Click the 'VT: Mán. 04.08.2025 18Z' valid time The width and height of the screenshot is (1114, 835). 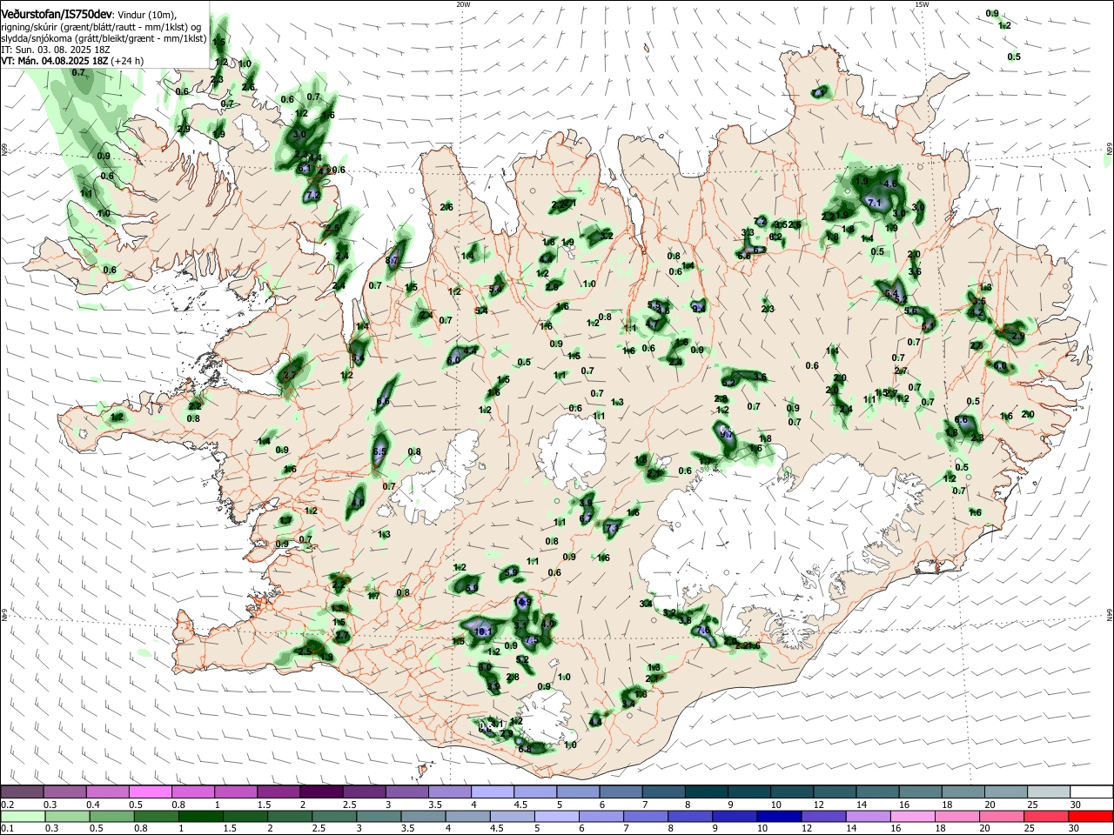pos(55,61)
